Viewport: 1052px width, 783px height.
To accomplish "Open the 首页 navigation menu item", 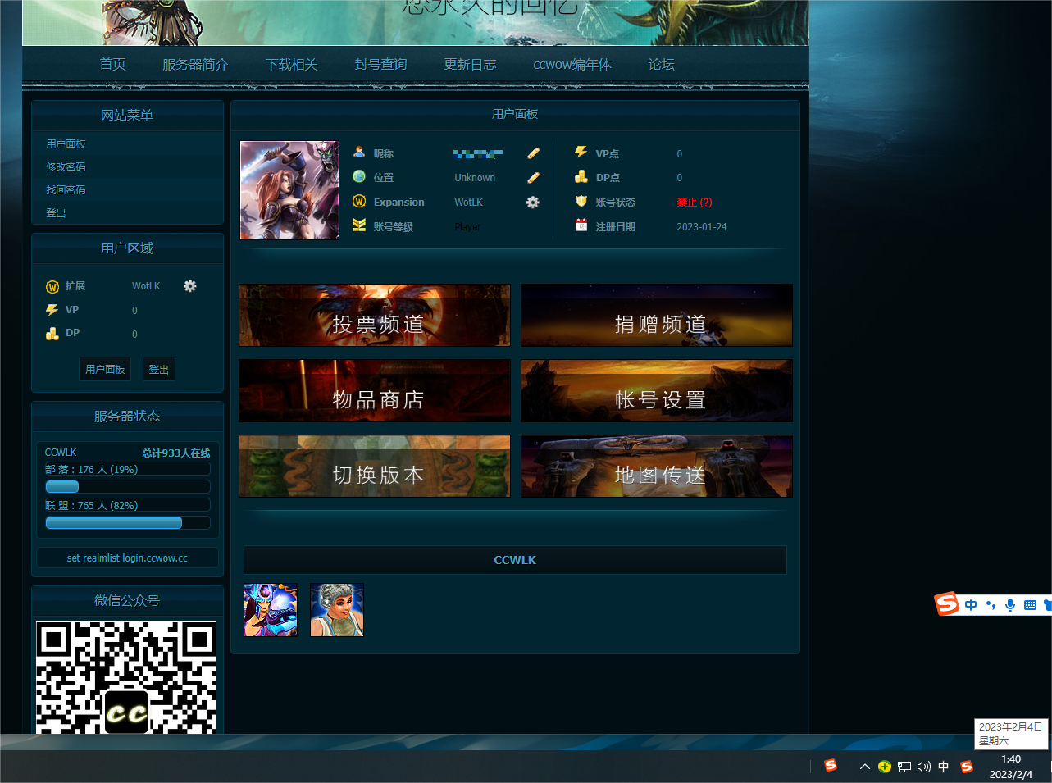I will (112, 65).
